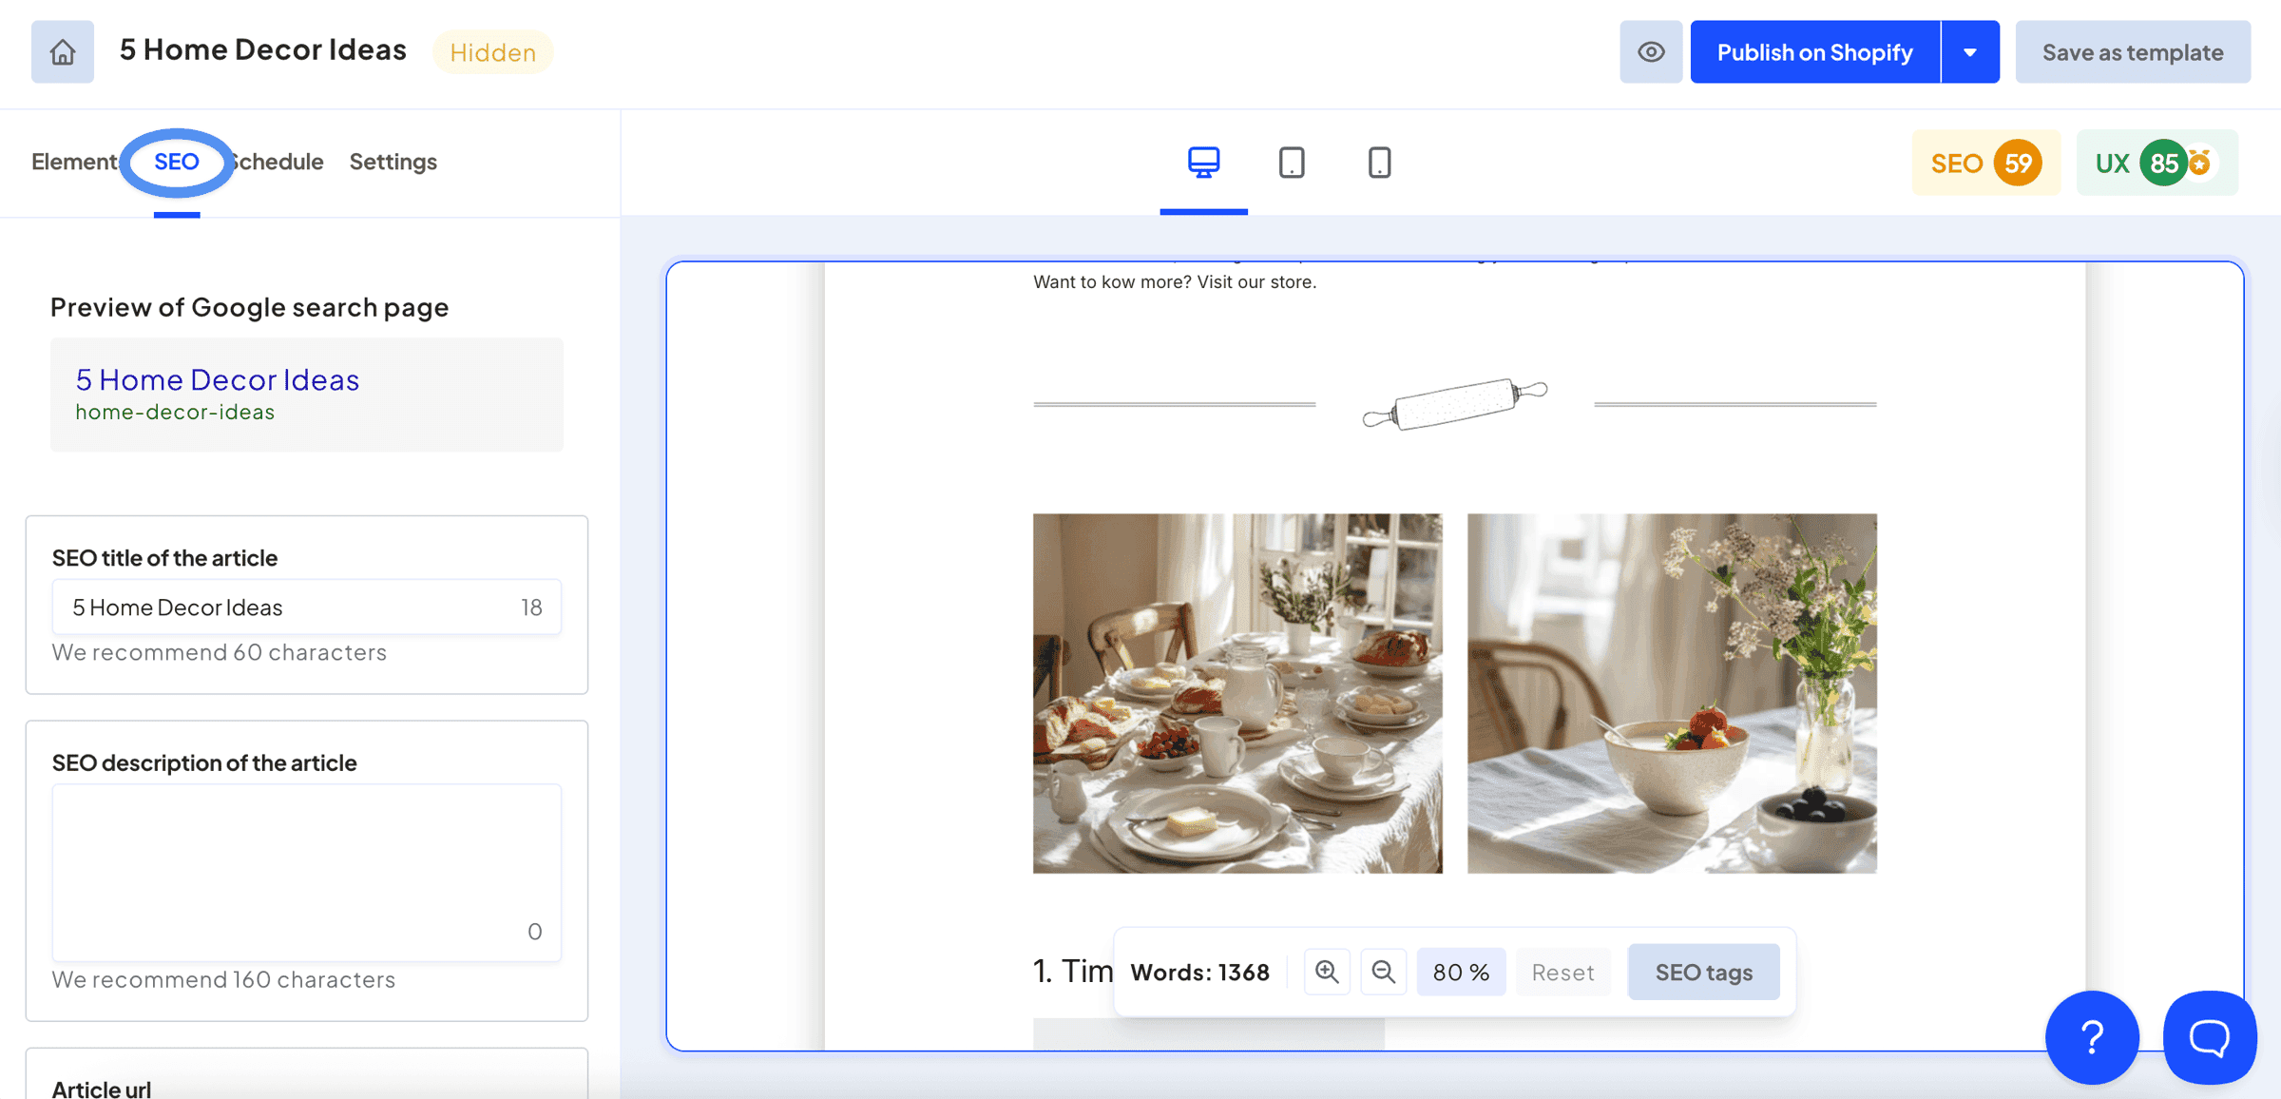2281x1099 pixels.
Task: Select tablet preview mode
Action: coord(1292,163)
